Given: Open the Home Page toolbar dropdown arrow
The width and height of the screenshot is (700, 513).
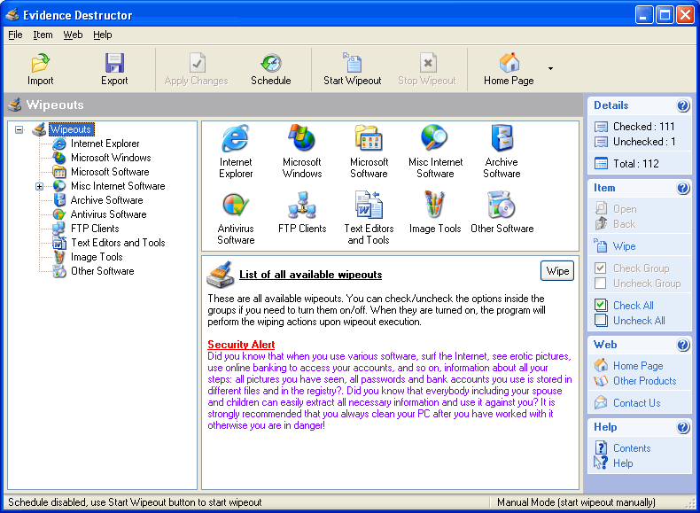Looking at the screenshot, I should pyautogui.click(x=550, y=69).
